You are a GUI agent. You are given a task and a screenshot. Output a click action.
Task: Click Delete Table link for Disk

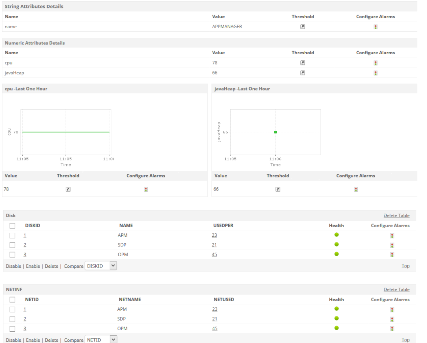click(397, 215)
